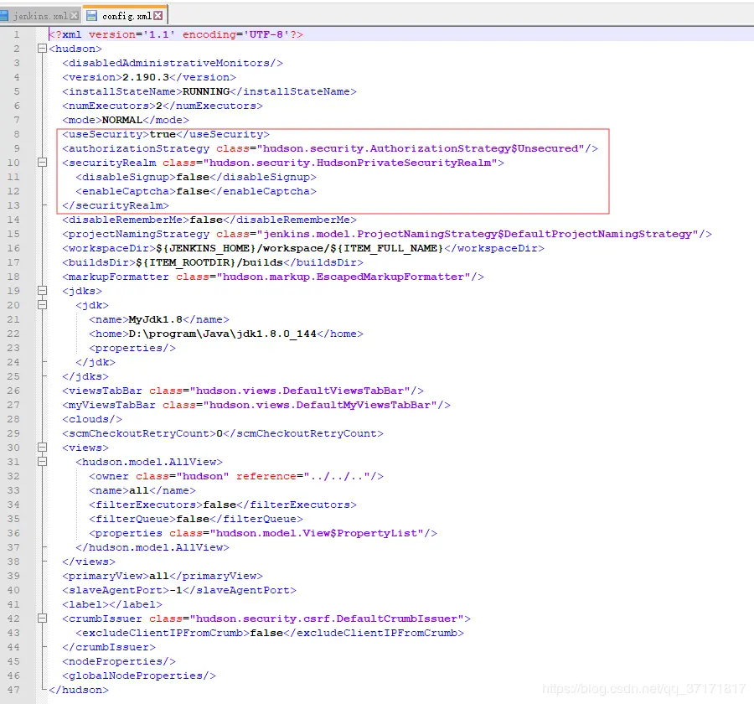The width and height of the screenshot is (754, 704).
Task: Click line number 47 in the margin
Action: point(13,690)
